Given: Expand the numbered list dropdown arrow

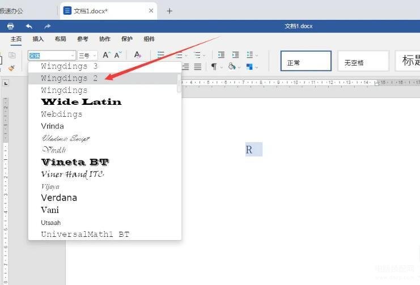Looking at the screenshot, I should click(186, 56).
